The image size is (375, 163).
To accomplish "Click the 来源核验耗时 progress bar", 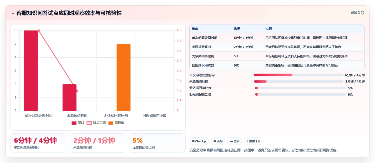I will [x=298, y=81].
